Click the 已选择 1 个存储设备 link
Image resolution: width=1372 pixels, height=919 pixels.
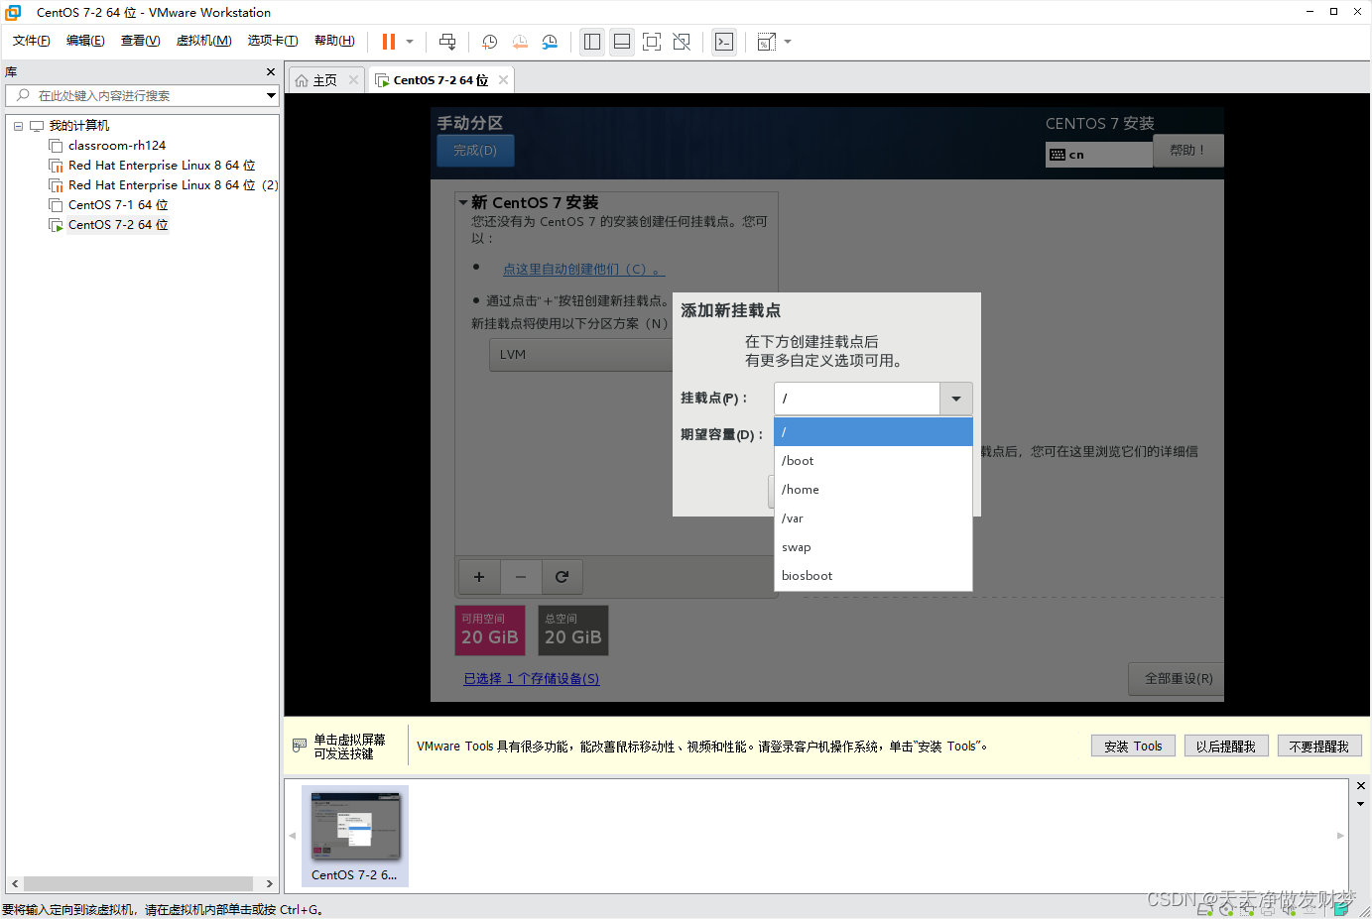coord(532,679)
